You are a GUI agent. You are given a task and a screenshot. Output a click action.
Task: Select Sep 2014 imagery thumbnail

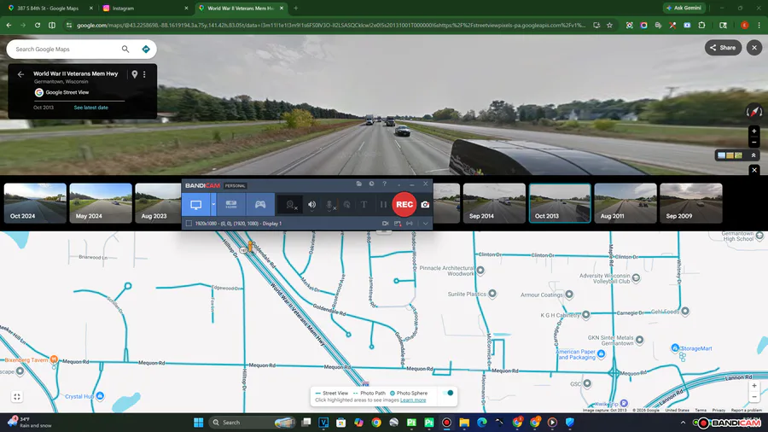pyautogui.click(x=494, y=203)
